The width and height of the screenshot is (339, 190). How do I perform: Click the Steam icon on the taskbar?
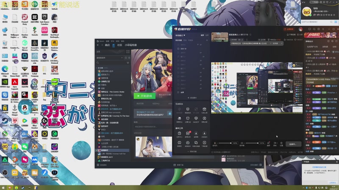pos(23,187)
